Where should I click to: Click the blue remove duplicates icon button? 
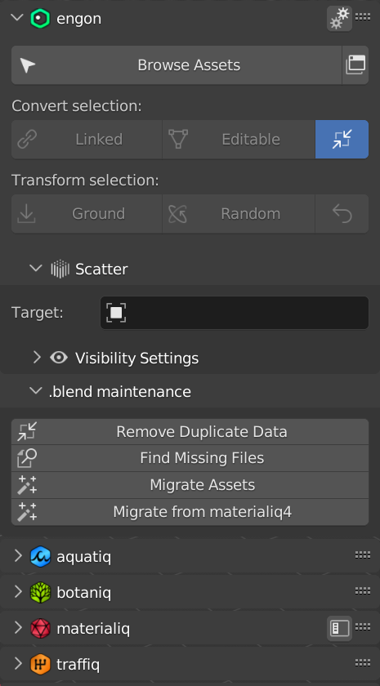(x=342, y=139)
